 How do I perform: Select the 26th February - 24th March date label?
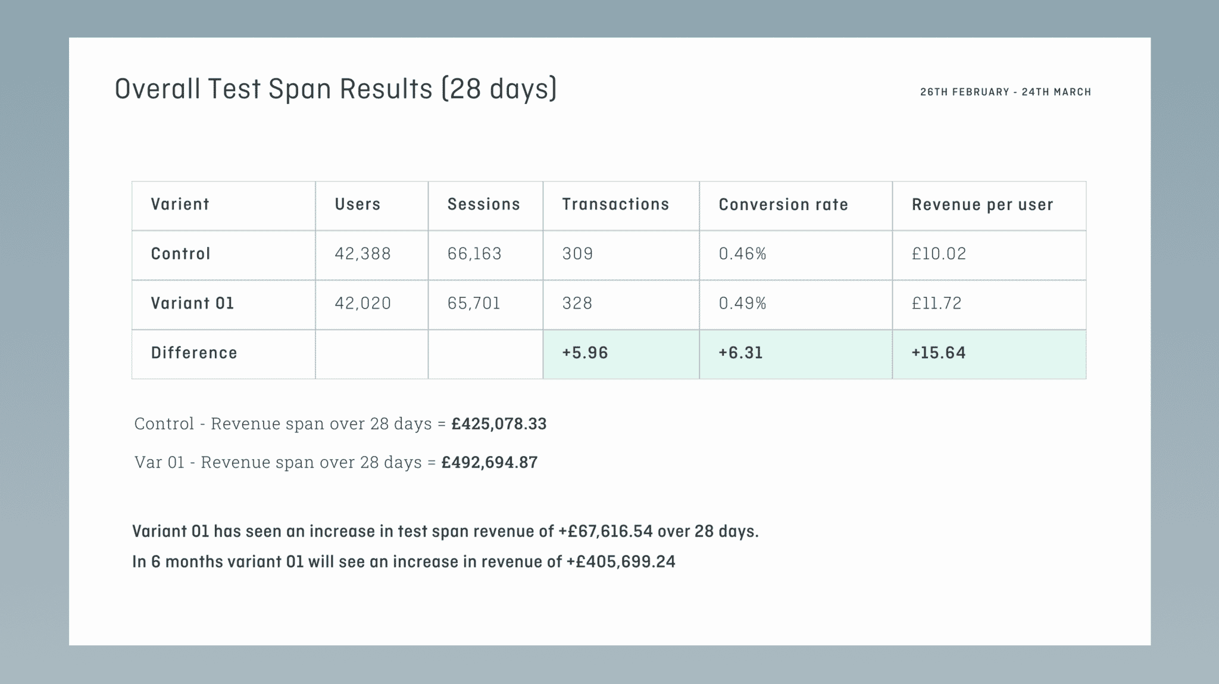(x=1005, y=92)
